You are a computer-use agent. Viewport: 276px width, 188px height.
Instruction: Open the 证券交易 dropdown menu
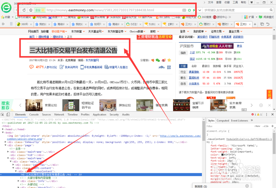[218, 31]
